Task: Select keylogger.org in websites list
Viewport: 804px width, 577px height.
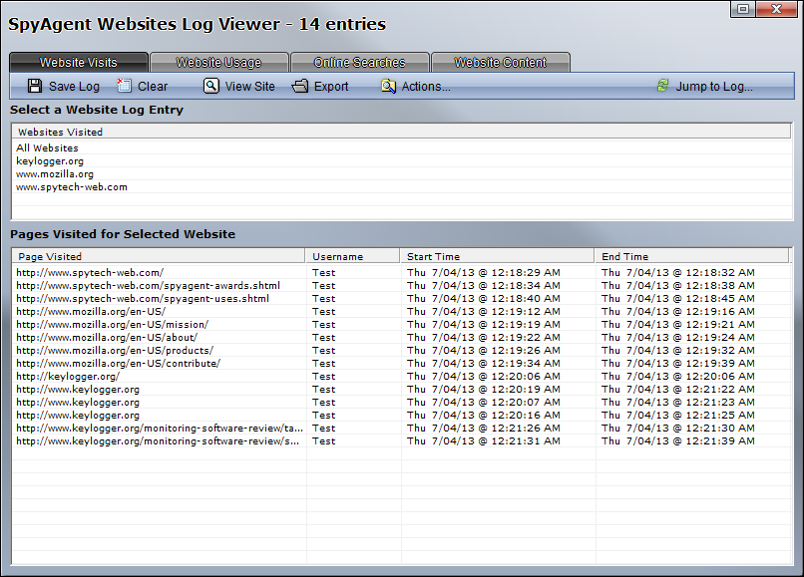Action: (x=50, y=161)
